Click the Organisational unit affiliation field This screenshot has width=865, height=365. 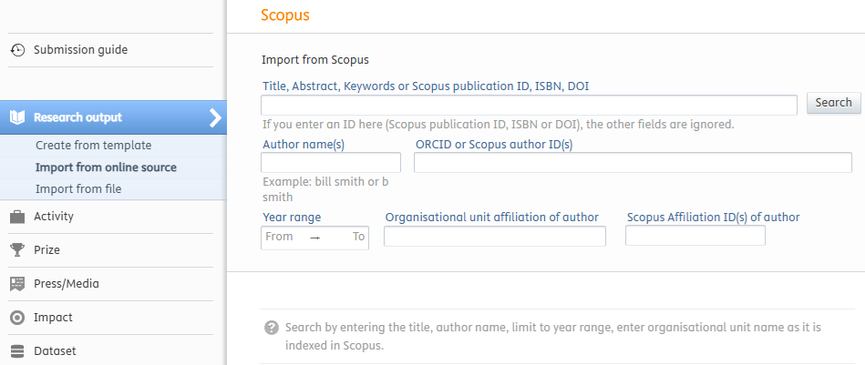point(494,237)
